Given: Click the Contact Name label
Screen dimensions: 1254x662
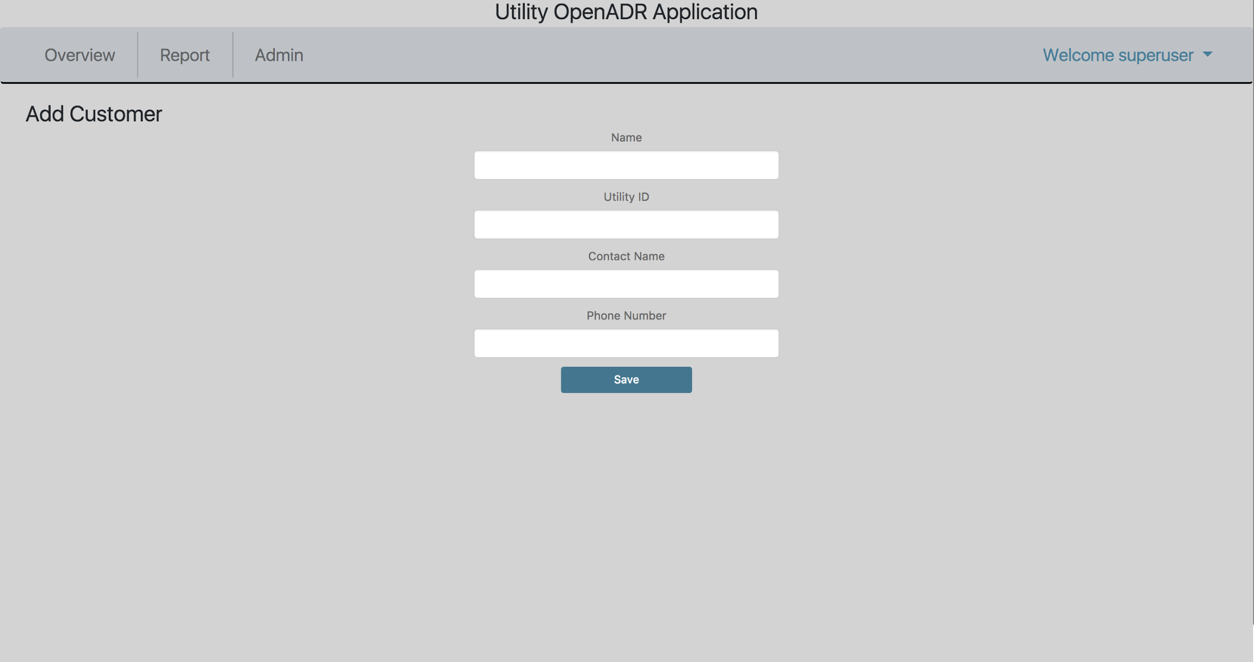Looking at the screenshot, I should tap(626, 256).
